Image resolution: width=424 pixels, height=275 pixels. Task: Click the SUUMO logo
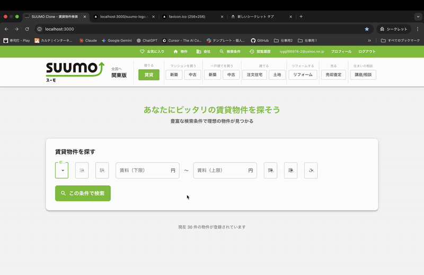[x=75, y=72]
